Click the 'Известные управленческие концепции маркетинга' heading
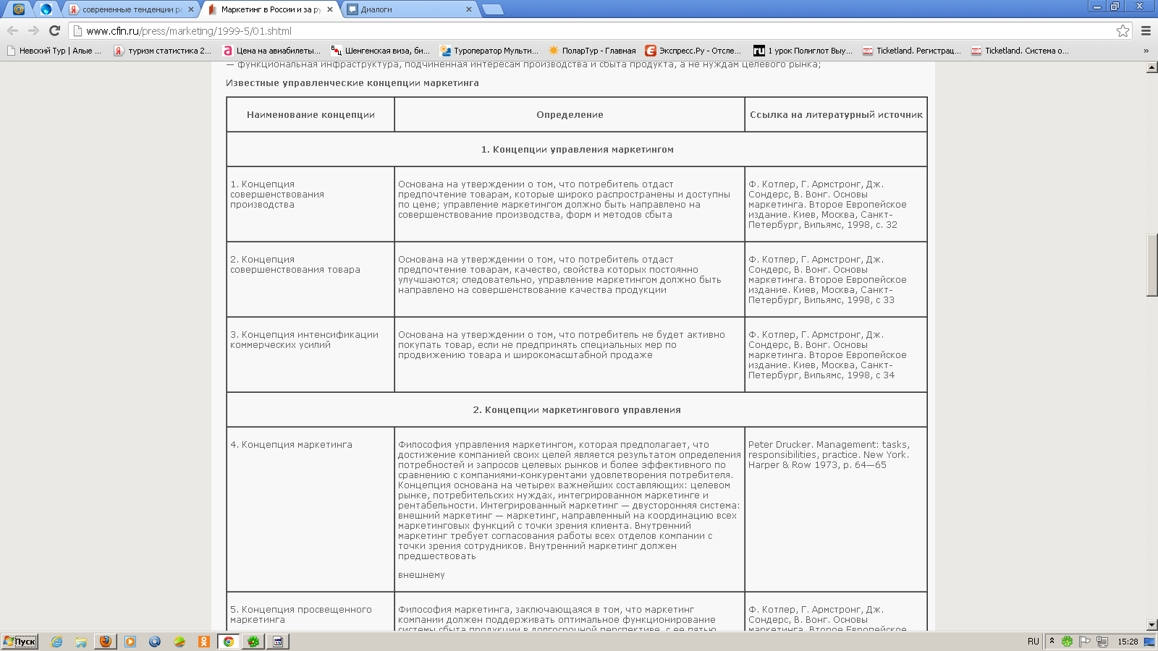1158x651 pixels. pos(352,82)
